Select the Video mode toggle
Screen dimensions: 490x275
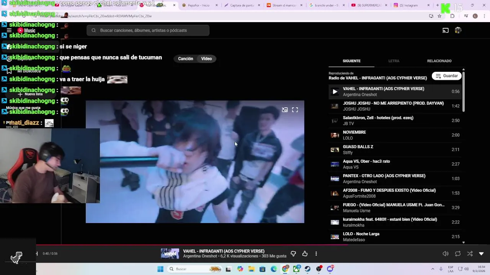pos(206,59)
